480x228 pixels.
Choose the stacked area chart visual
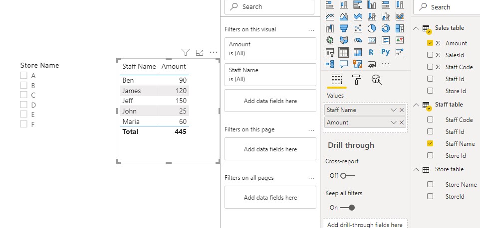pyautogui.click(x=358, y=16)
